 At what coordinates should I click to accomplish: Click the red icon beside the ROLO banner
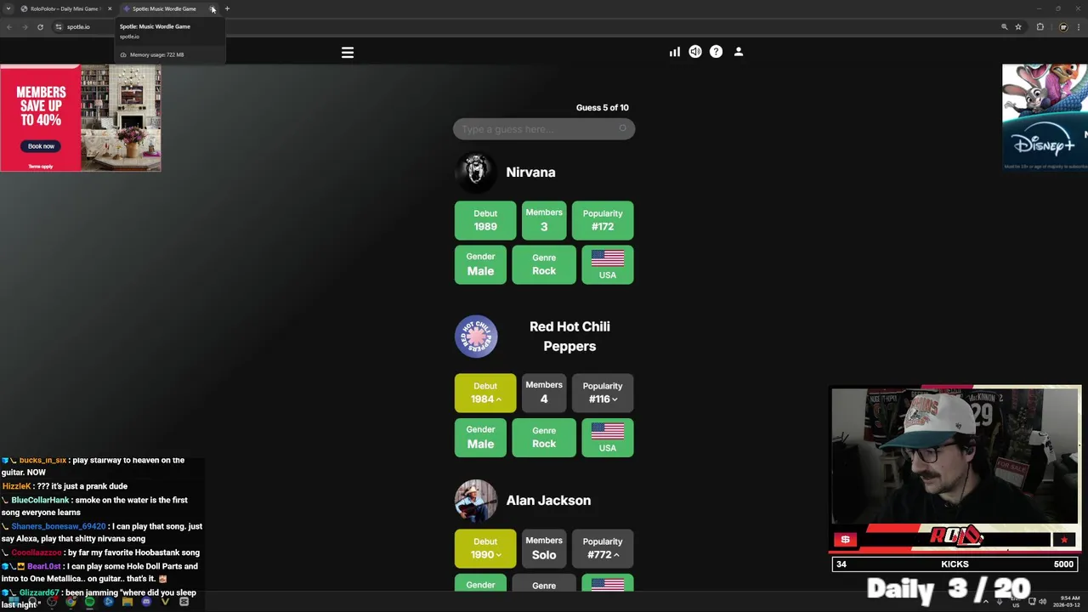tap(845, 539)
